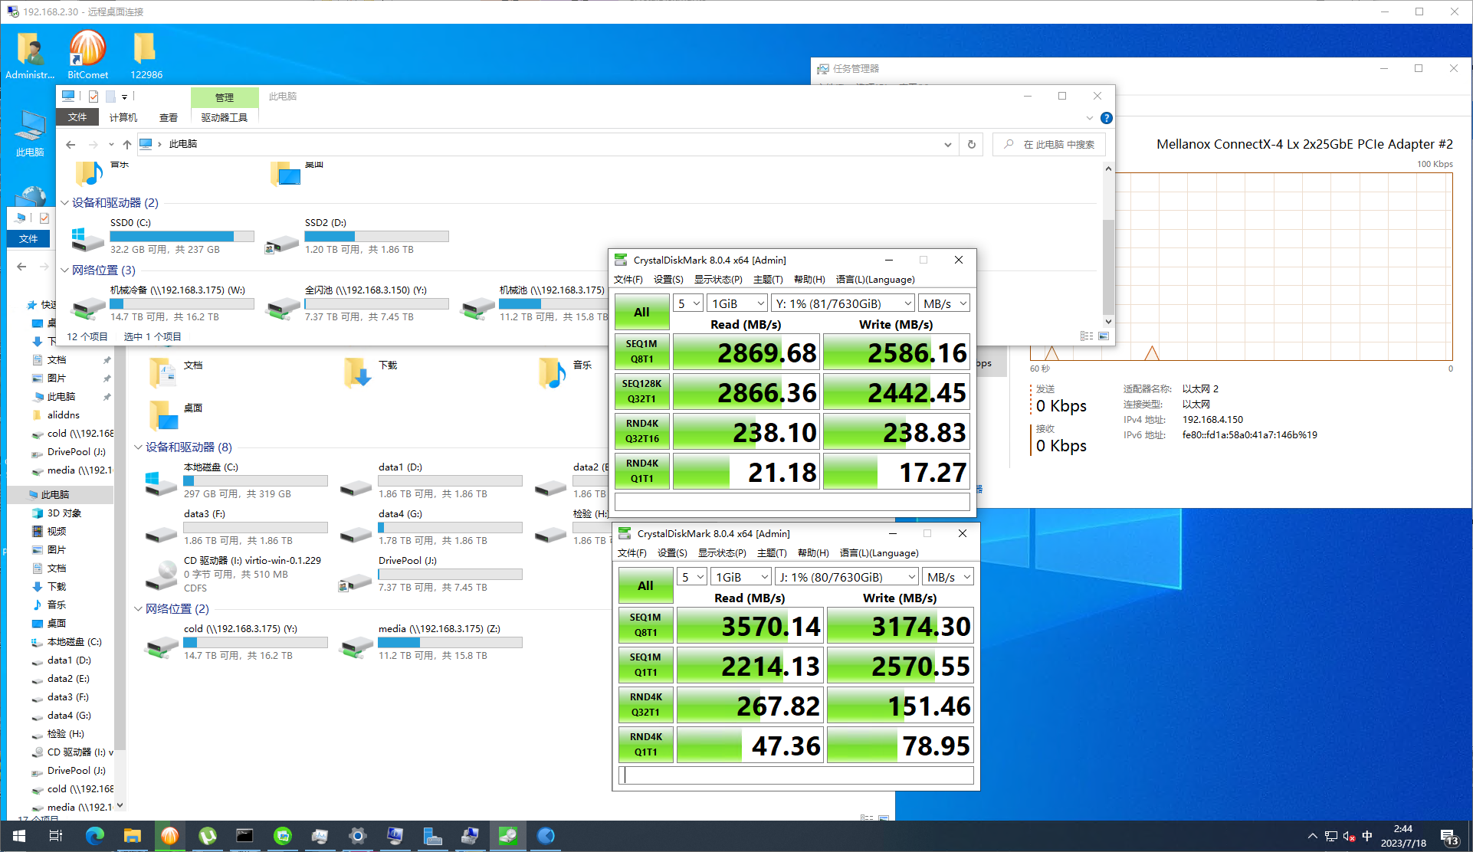The height and width of the screenshot is (852, 1473).
Task: Open MB/s unit dropdown in lower CrystalDiskMark
Action: pyautogui.click(x=948, y=577)
